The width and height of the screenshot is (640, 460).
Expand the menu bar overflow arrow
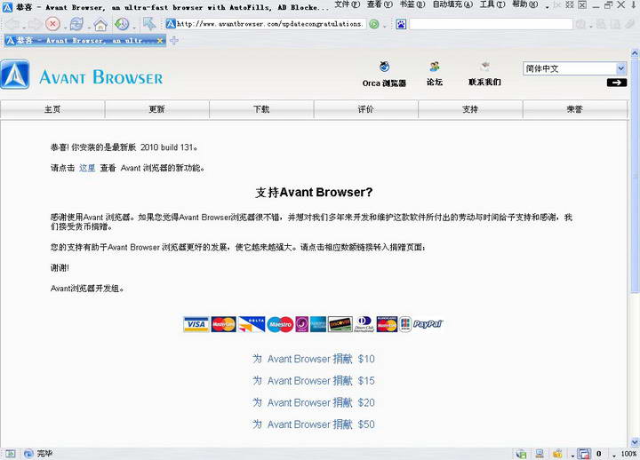547,6
